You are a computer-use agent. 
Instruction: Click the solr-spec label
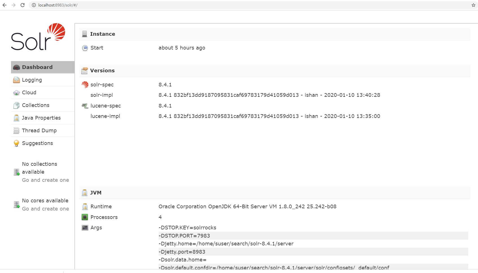click(102, 85)
